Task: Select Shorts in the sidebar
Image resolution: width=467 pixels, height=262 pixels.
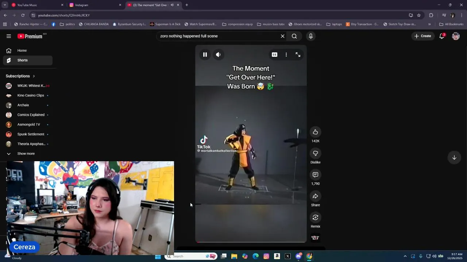Action: click(x=28, y=60)
